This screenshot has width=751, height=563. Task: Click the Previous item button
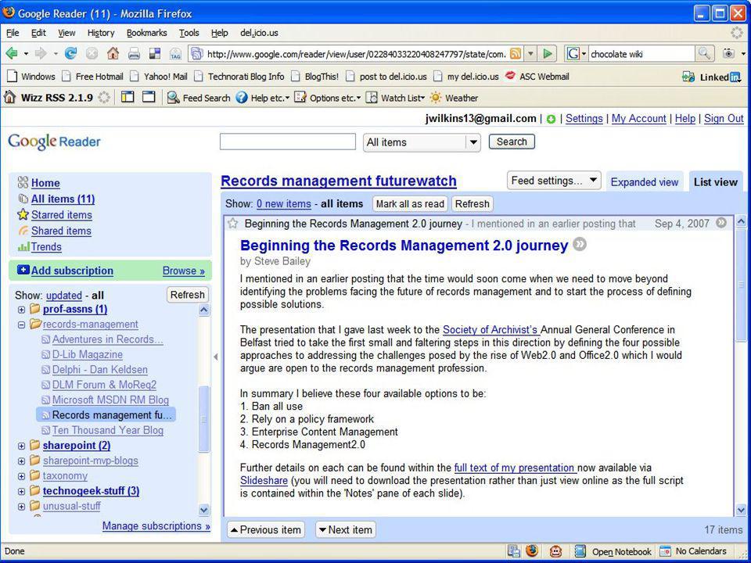266,529
